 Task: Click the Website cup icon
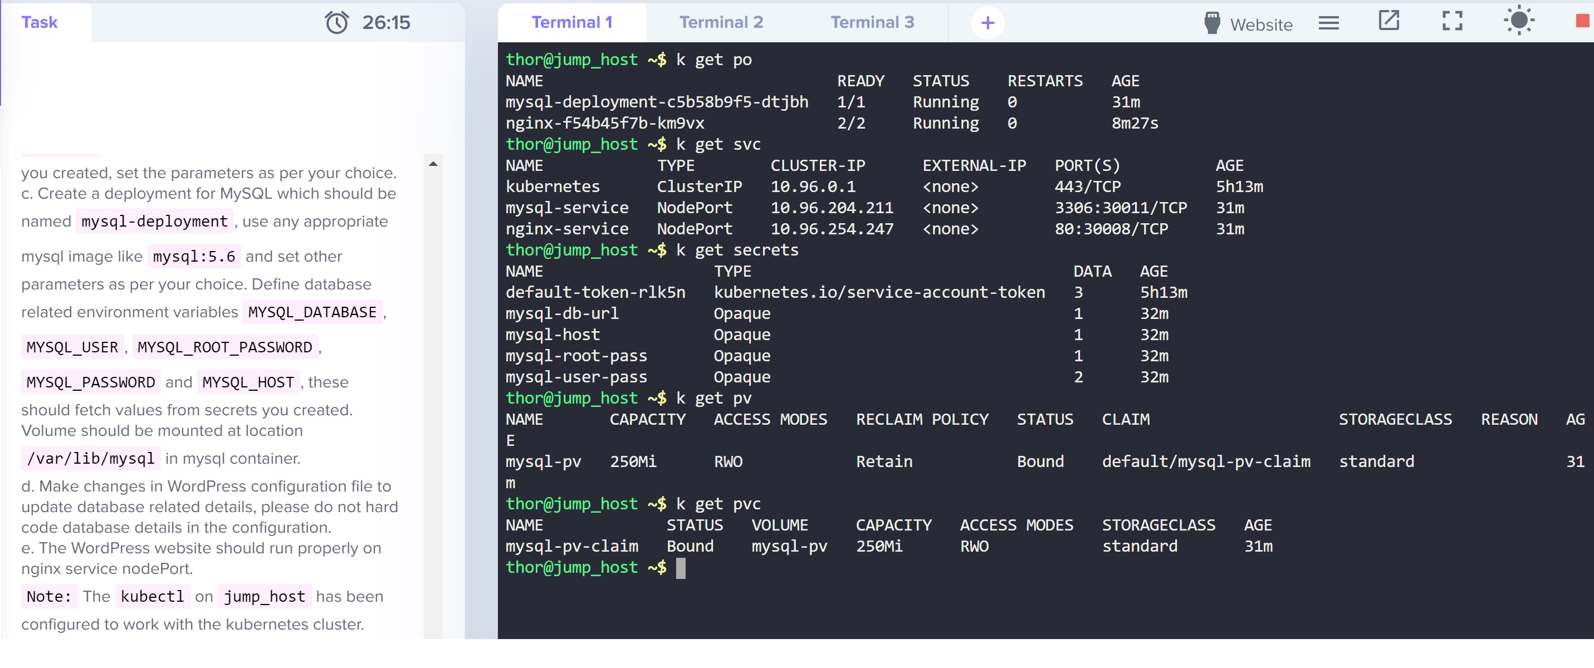point(1211,23)
